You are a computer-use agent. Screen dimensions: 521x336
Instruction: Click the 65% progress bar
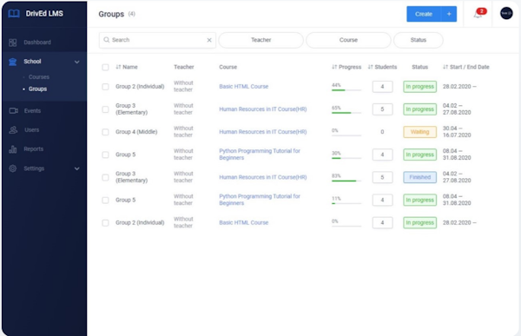point(346,113)
